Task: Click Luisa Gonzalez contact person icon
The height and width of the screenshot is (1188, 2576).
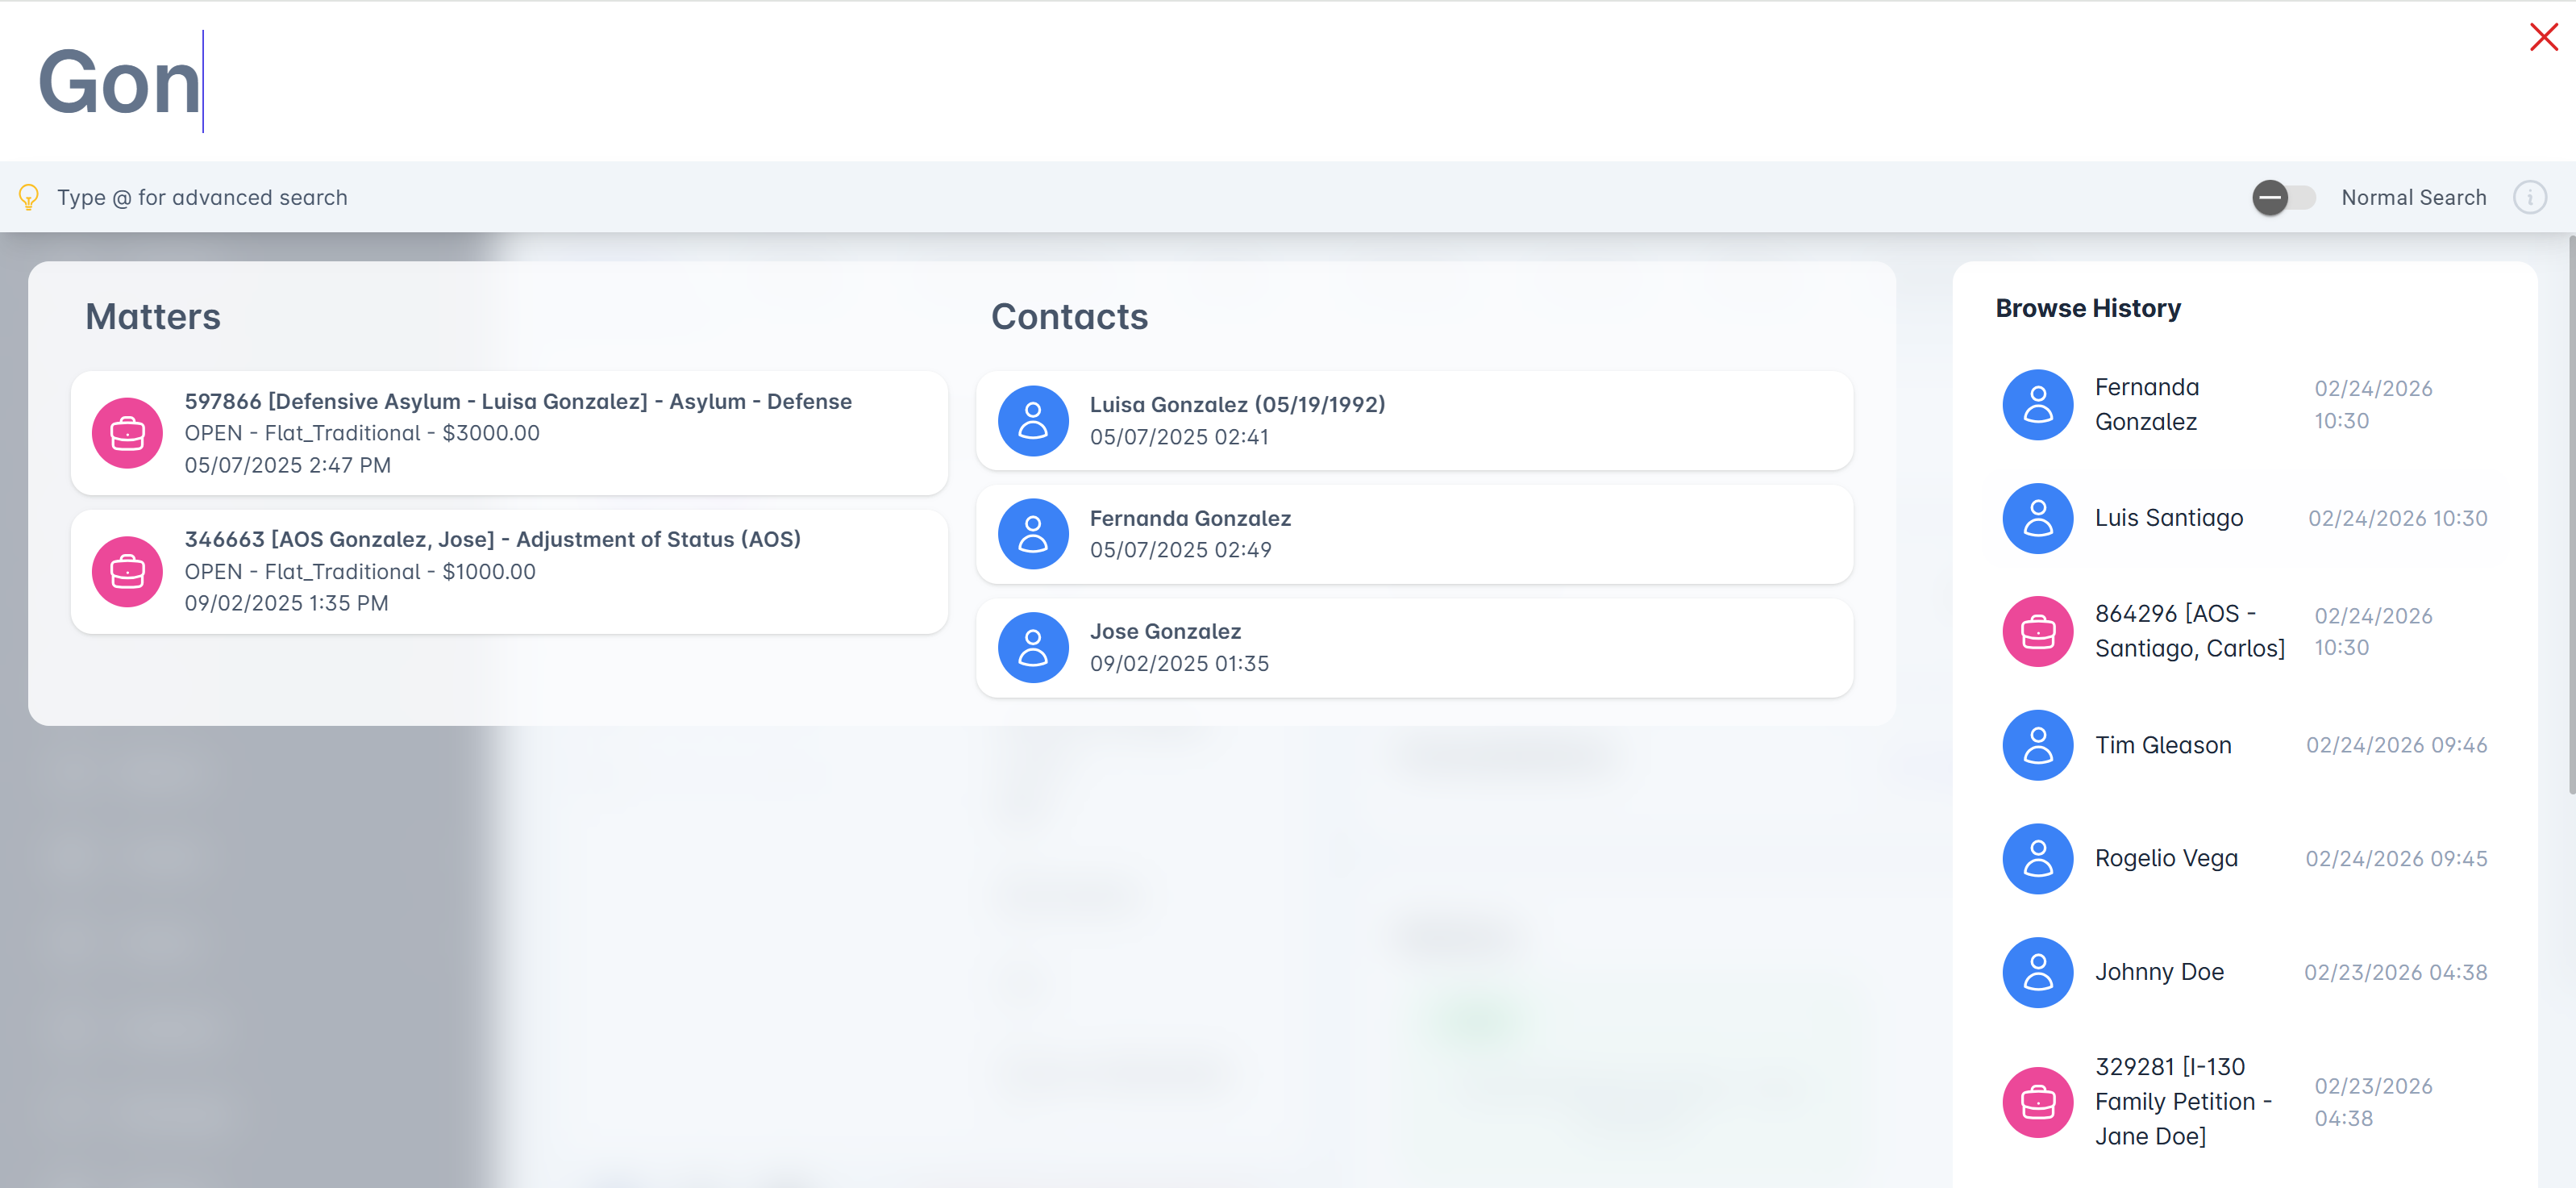Action: point(1033,421)
